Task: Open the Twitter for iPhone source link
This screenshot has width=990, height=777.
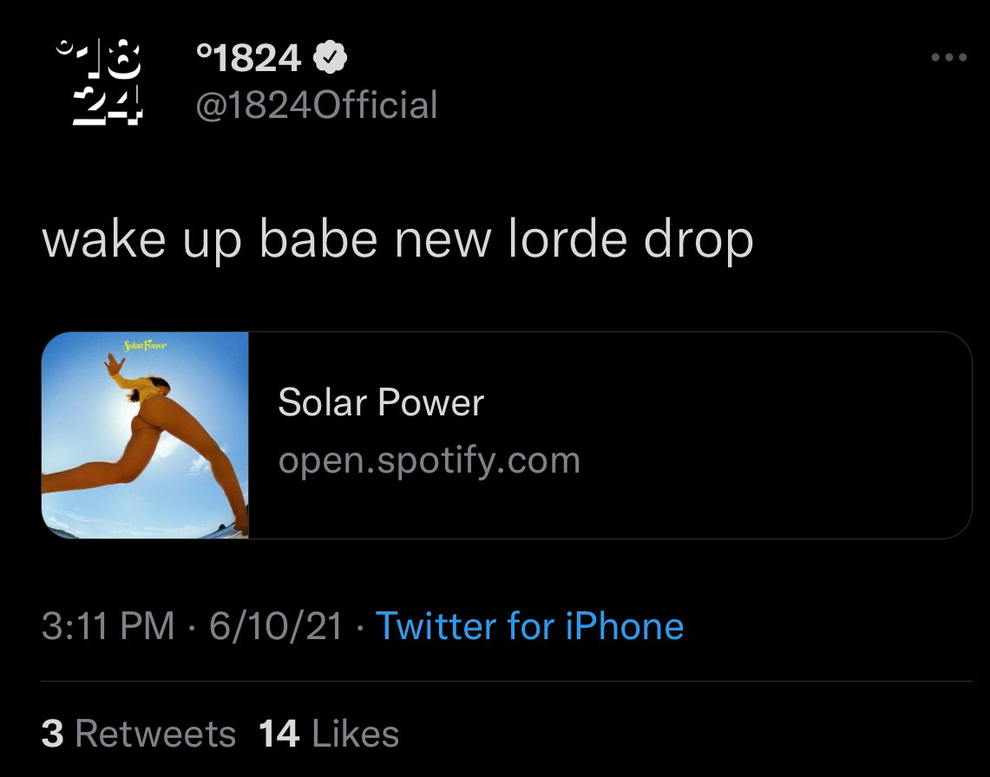Action: (529, 626)
